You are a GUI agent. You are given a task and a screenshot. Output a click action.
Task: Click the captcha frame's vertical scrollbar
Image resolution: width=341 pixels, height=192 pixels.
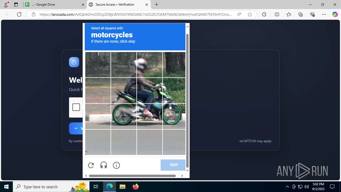[x=187, y=101]
